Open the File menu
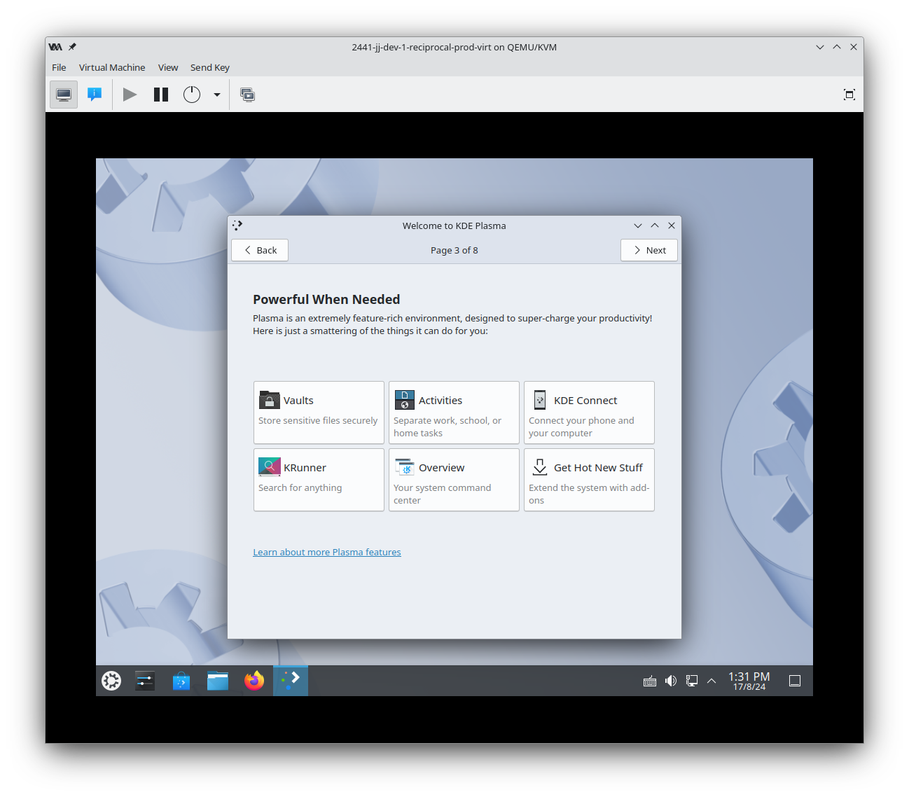The width and height of the screenshot is (909, 797). pos(59,67)
